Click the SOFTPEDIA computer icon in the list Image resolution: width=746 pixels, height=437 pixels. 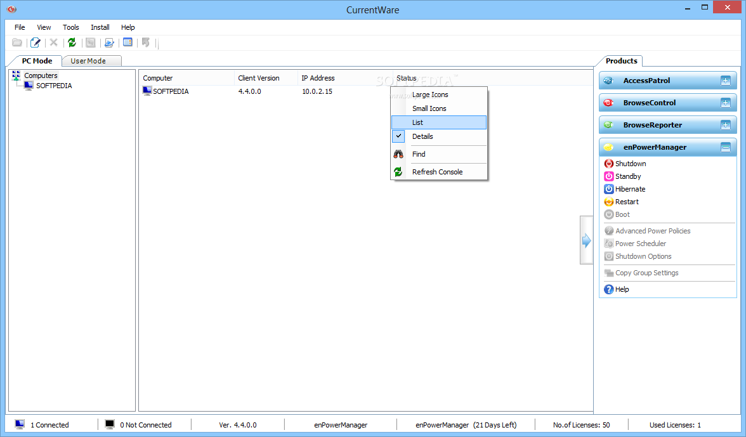[147, 91]
